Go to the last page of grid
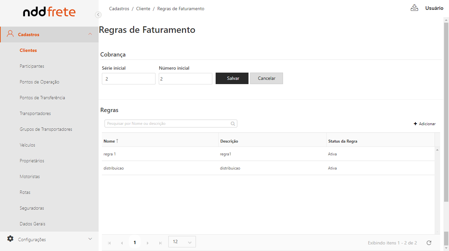 click(160, 243)
